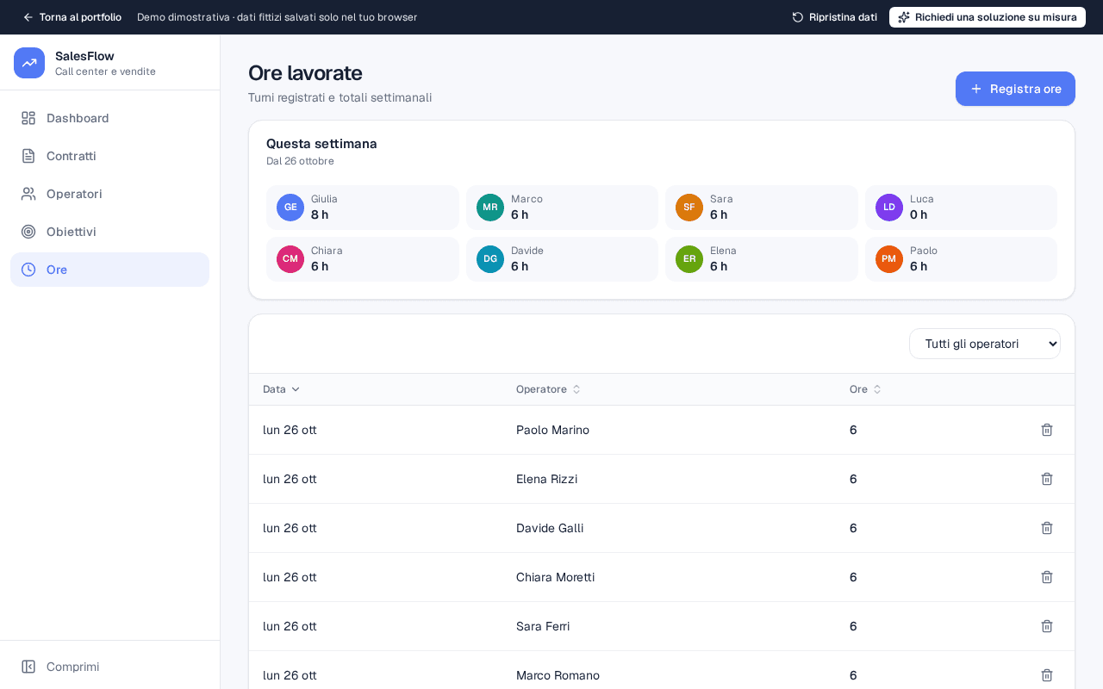
Task: Sort the table by Ore column
Action: coord(866,389)
